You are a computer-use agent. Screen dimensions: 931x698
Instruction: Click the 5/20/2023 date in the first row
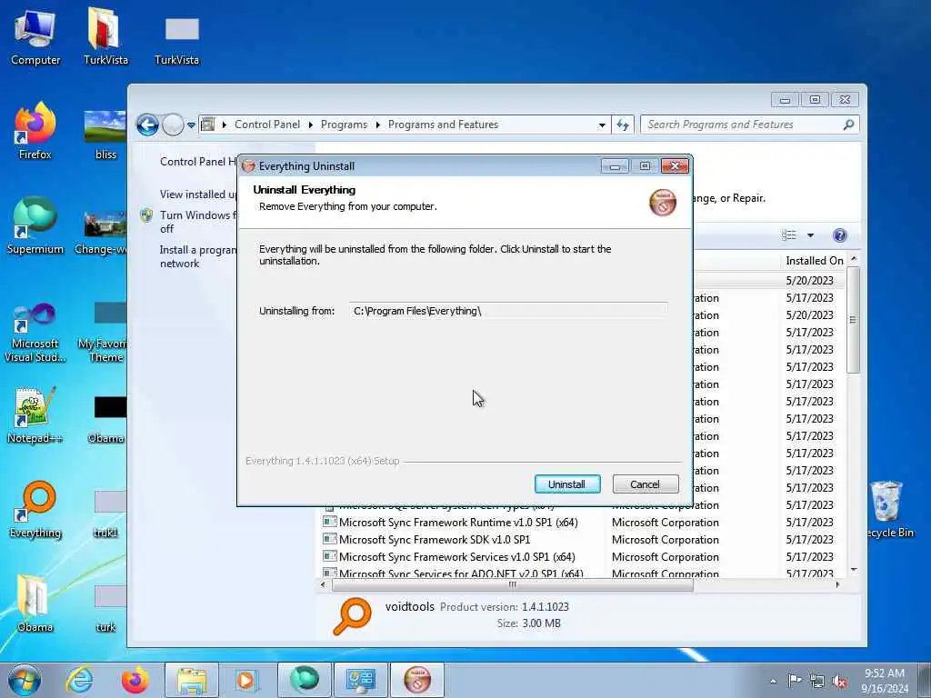pos(809,280)
